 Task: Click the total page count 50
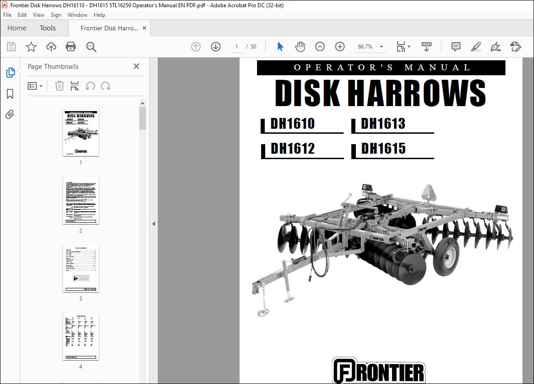point(253,47)
